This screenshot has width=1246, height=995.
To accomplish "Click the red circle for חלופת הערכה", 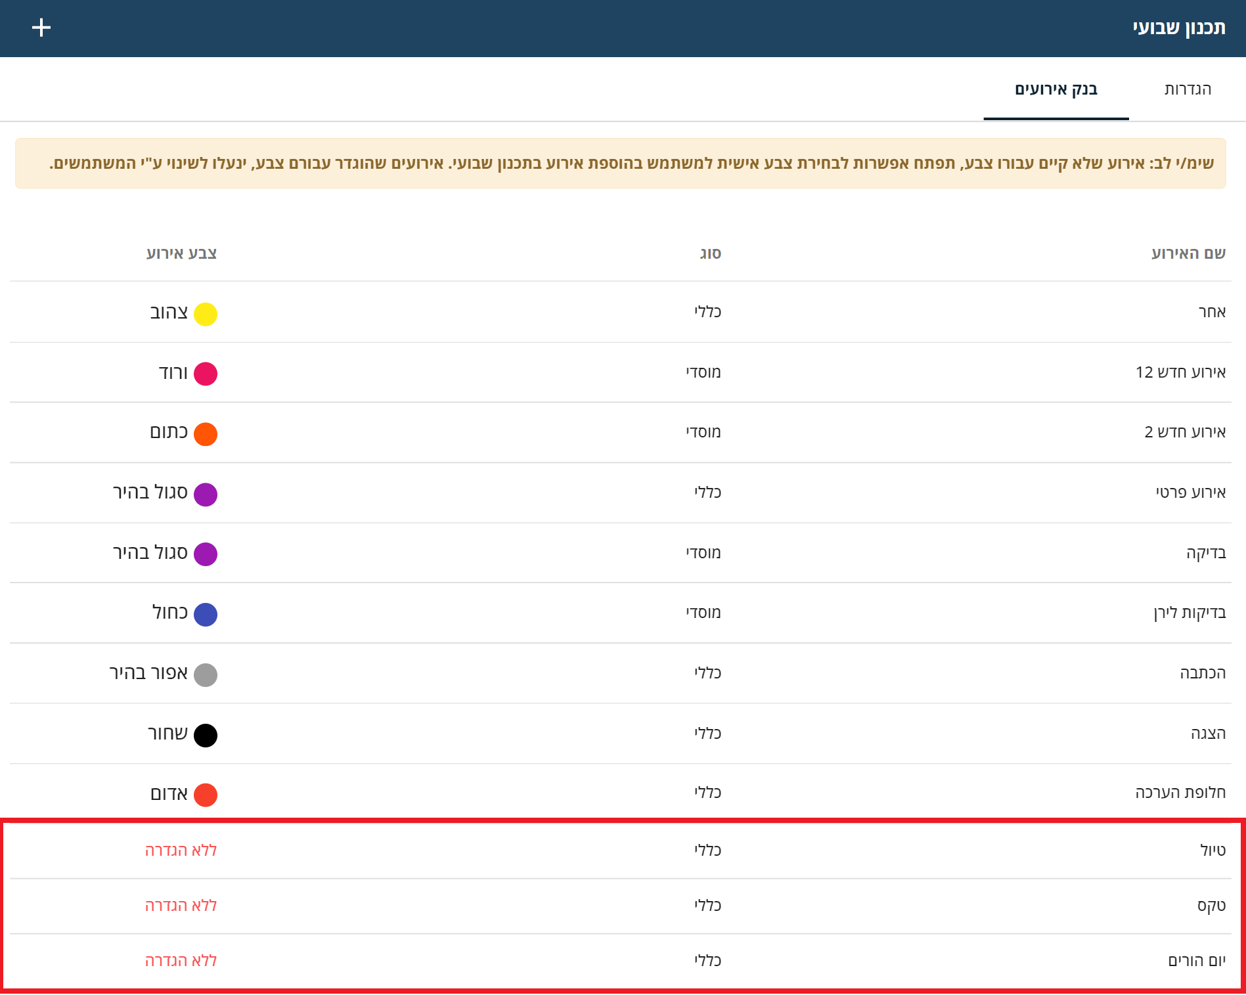I will pos(206,795).
